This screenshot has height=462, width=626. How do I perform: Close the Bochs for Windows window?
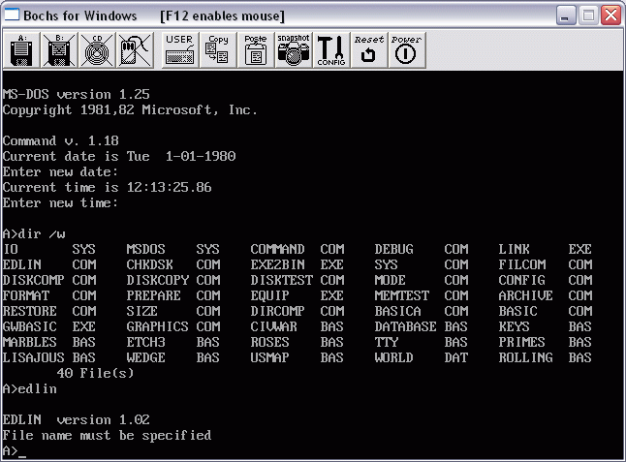coord(610,15)
